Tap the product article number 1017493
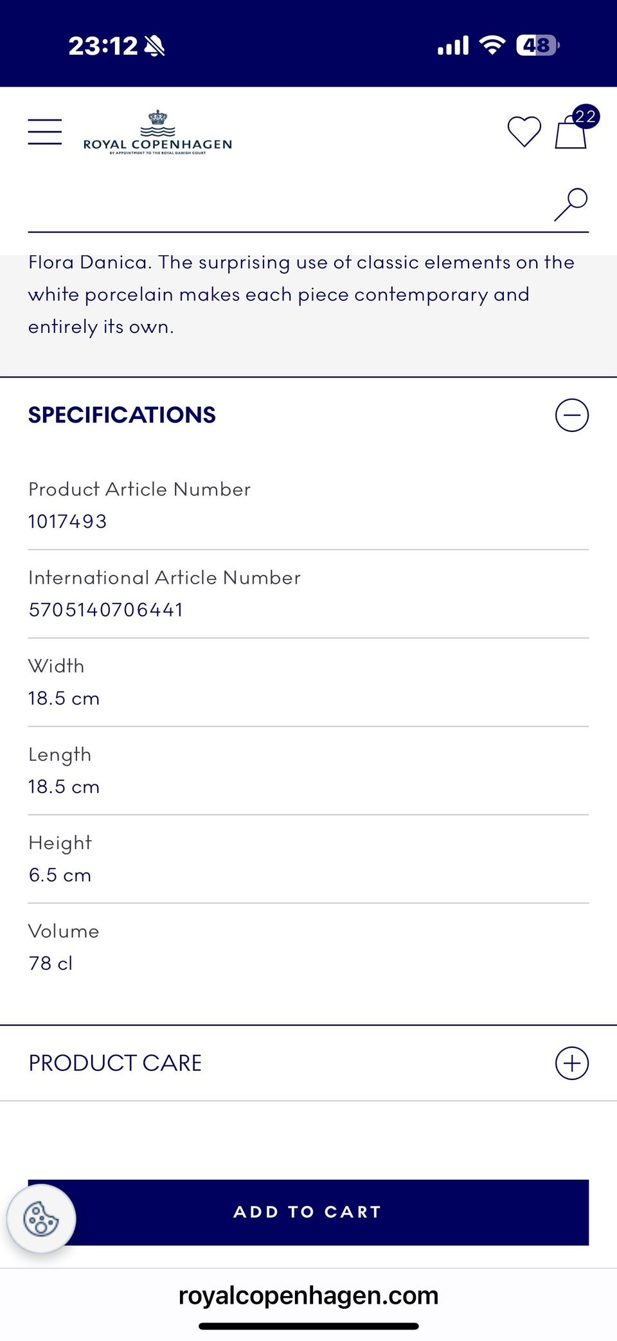The image size is (617, 1341). click(67, 521)
